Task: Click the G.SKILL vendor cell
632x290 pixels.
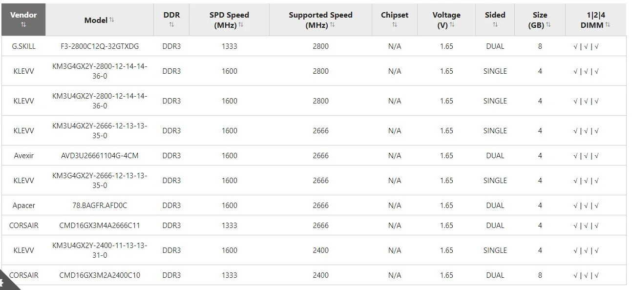Action: click(23, 46)
